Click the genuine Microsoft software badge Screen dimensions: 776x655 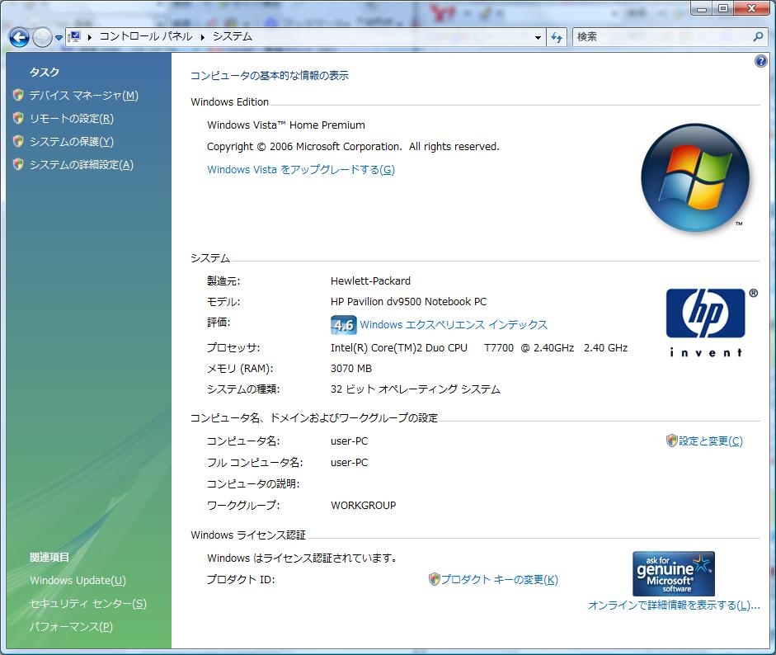tap(674, 574)
